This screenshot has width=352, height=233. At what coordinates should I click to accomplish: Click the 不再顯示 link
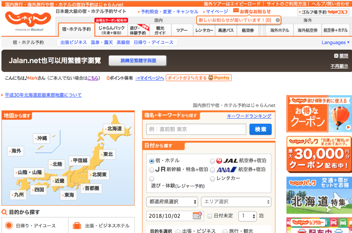[x=339, y=66]
